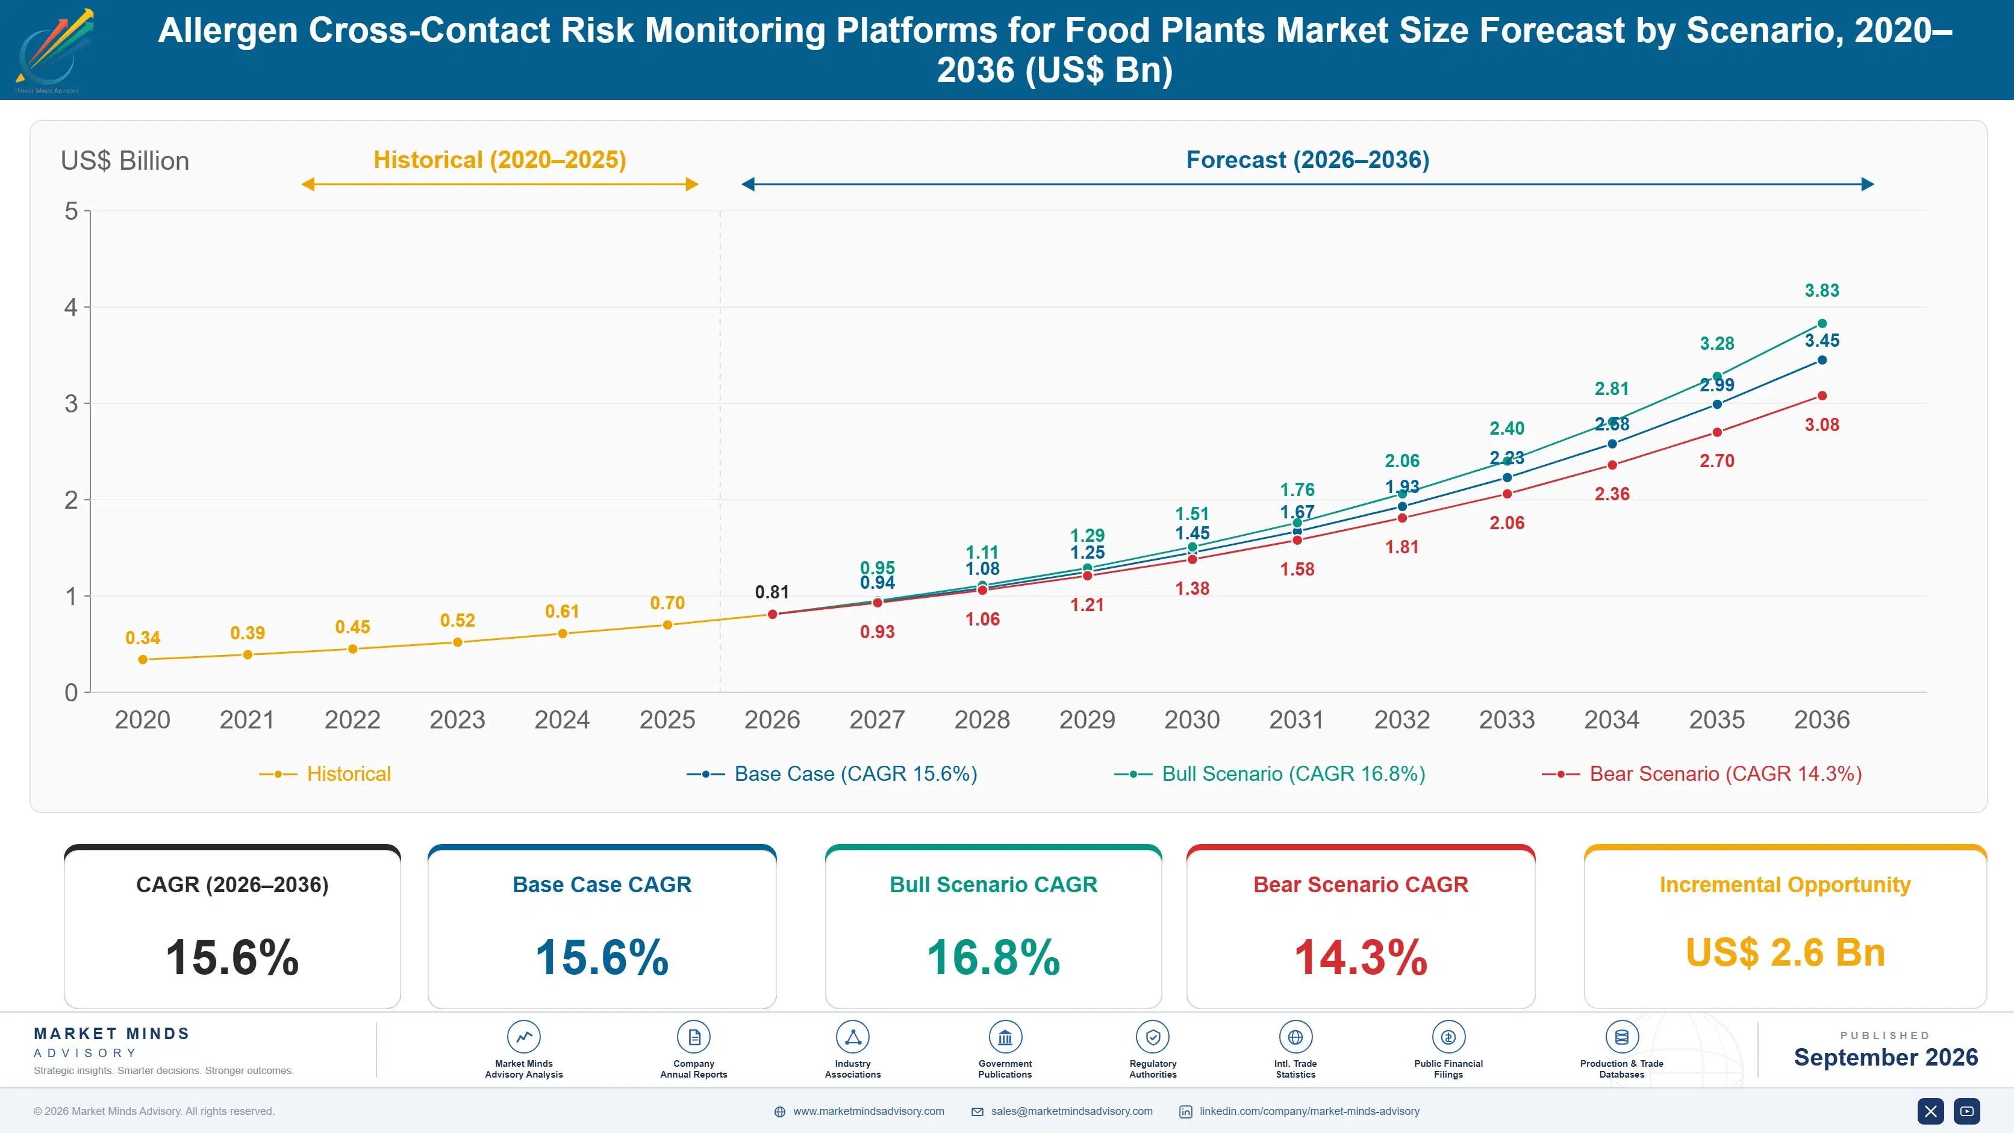The width and height of the screenshot is (2014, 1133).
Task: Click the US$ Billion axis label
Action: click(125, 161)
